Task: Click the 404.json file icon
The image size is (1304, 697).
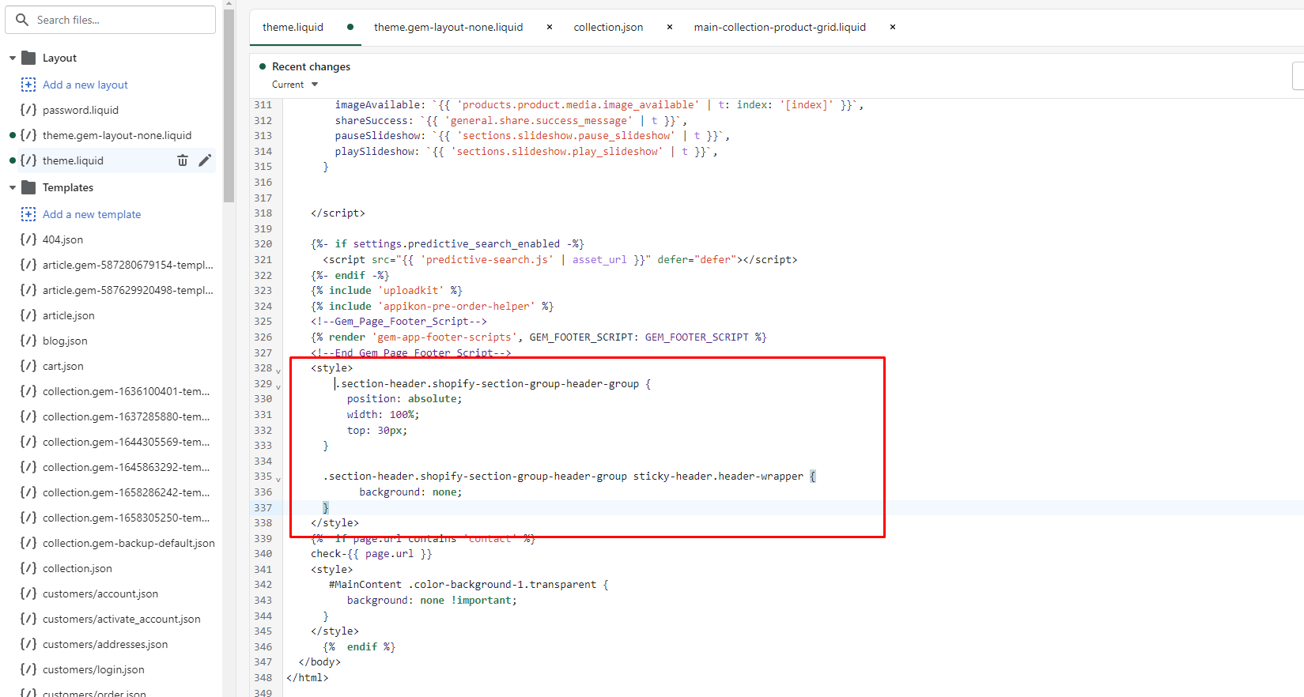Action: click(x=28, y=239)
